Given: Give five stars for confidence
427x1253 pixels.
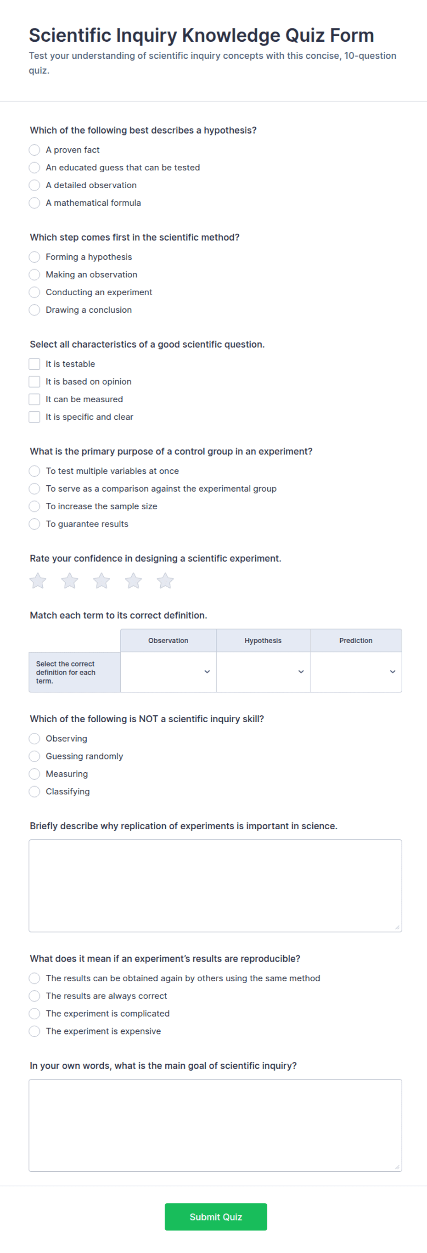Looking at the screenshot, I should [x=165, y=581].
